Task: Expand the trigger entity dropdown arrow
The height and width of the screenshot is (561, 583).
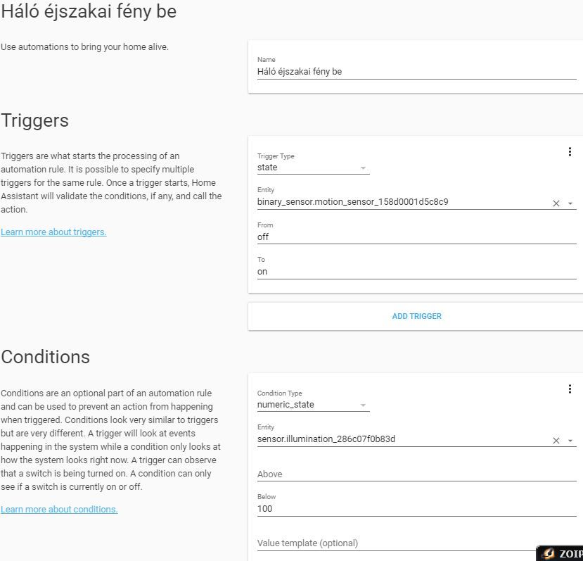Action: click(x=570, y=203)
